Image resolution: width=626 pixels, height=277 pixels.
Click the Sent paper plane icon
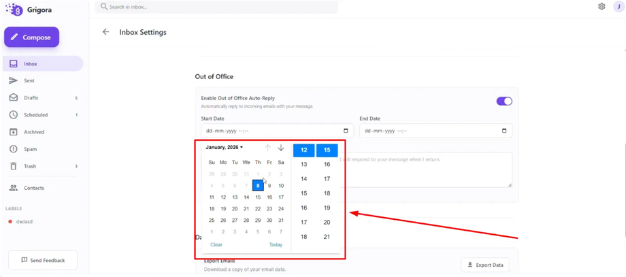pyautogui.click(x=14, y=80)
